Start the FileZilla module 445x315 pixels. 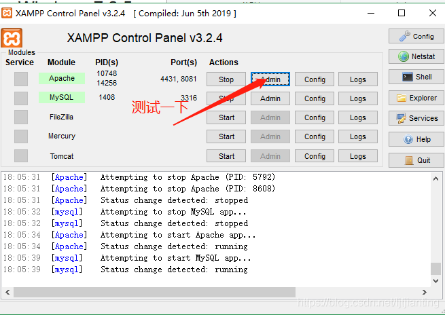click(x=226, y=117)
